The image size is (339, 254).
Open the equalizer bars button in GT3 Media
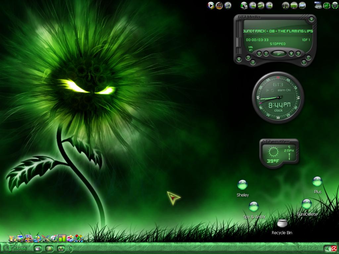tap(253, 63)
